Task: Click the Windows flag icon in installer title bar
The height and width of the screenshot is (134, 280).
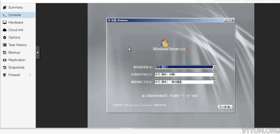Action: [x=109, y=20]
